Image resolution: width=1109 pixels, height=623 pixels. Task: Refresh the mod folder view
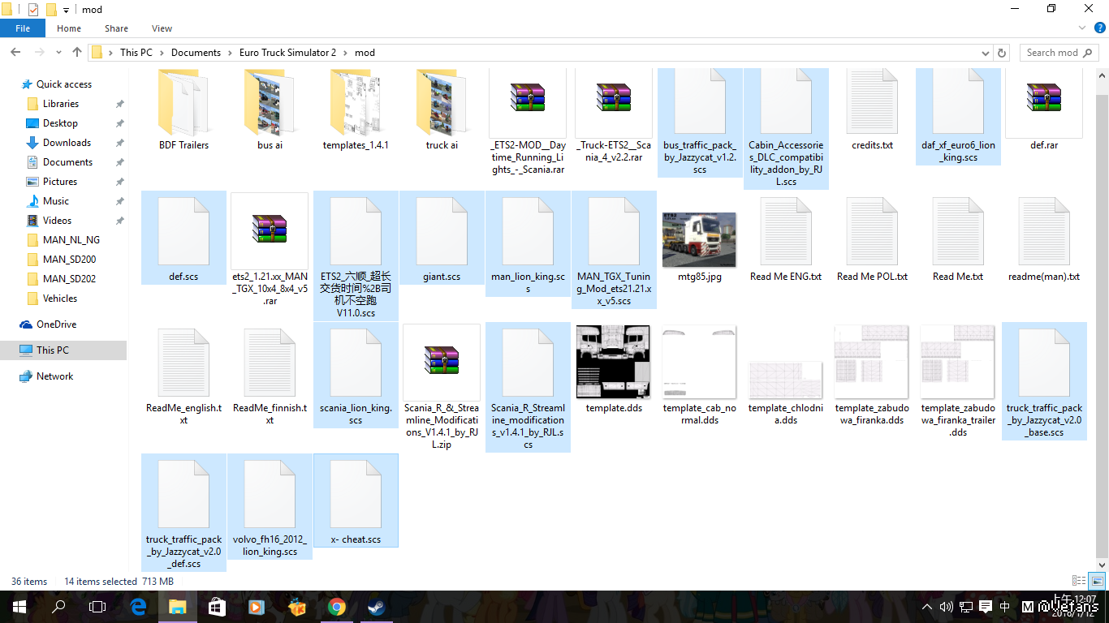1002,53
